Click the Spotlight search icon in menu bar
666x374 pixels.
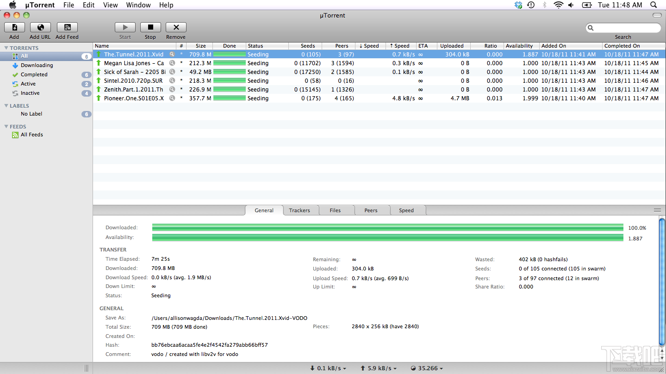point(654,5)
